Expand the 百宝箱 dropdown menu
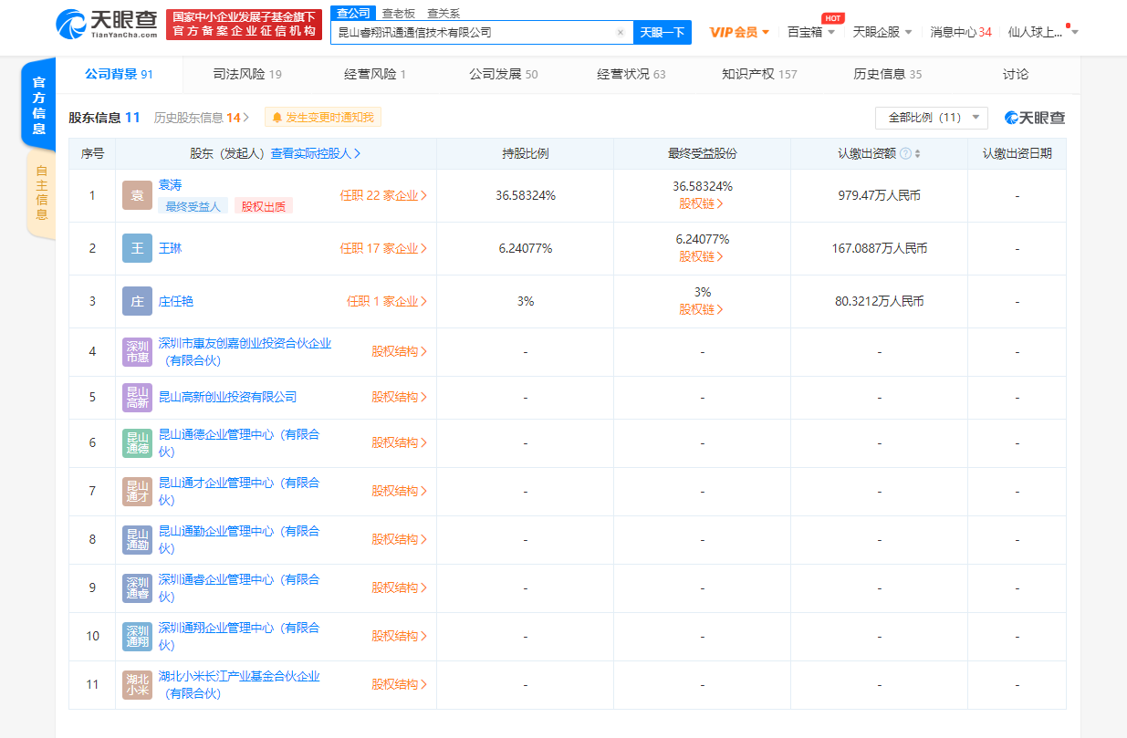 810,32
